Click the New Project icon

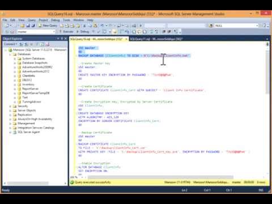7,25
